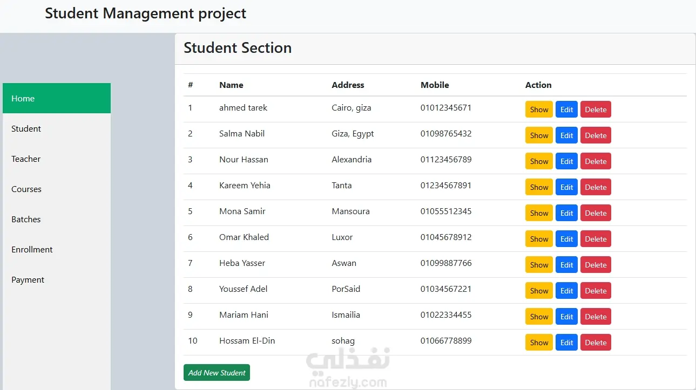The width and height of the screenshot is (696, 390).
Task: Delete Omar Khaled from the table
Action: pos(596,239)
